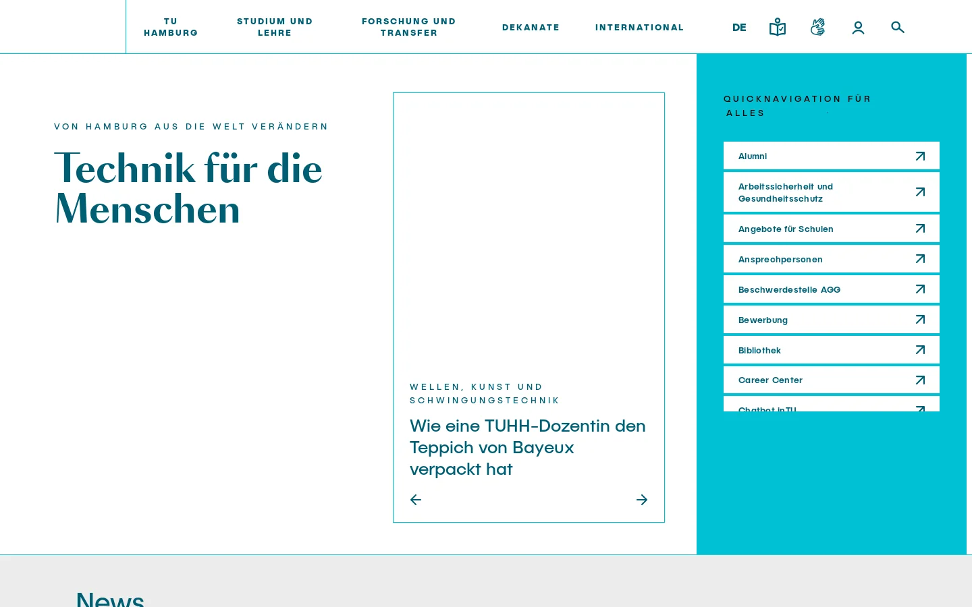This screenshot has width=972, height=607.
Task: Expand the Studium und Lehre menu
Action: tap(275, 27)
